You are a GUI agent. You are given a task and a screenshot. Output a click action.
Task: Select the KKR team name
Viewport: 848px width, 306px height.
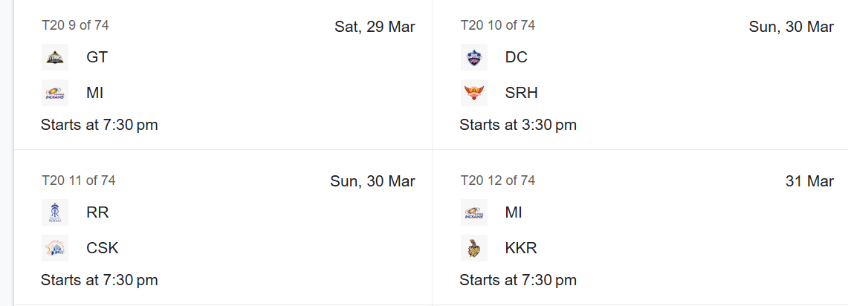pos(521,248)
